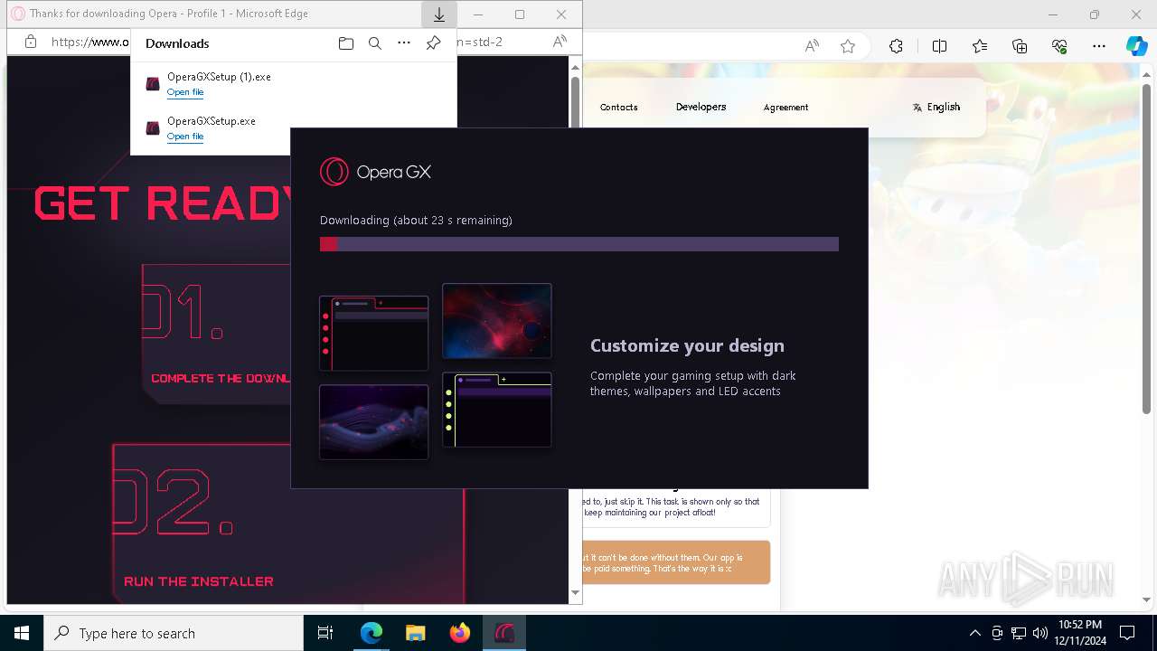Select the red sidebar theme thumbnail
Screen dimensions: 1157x651
[374, 333]
